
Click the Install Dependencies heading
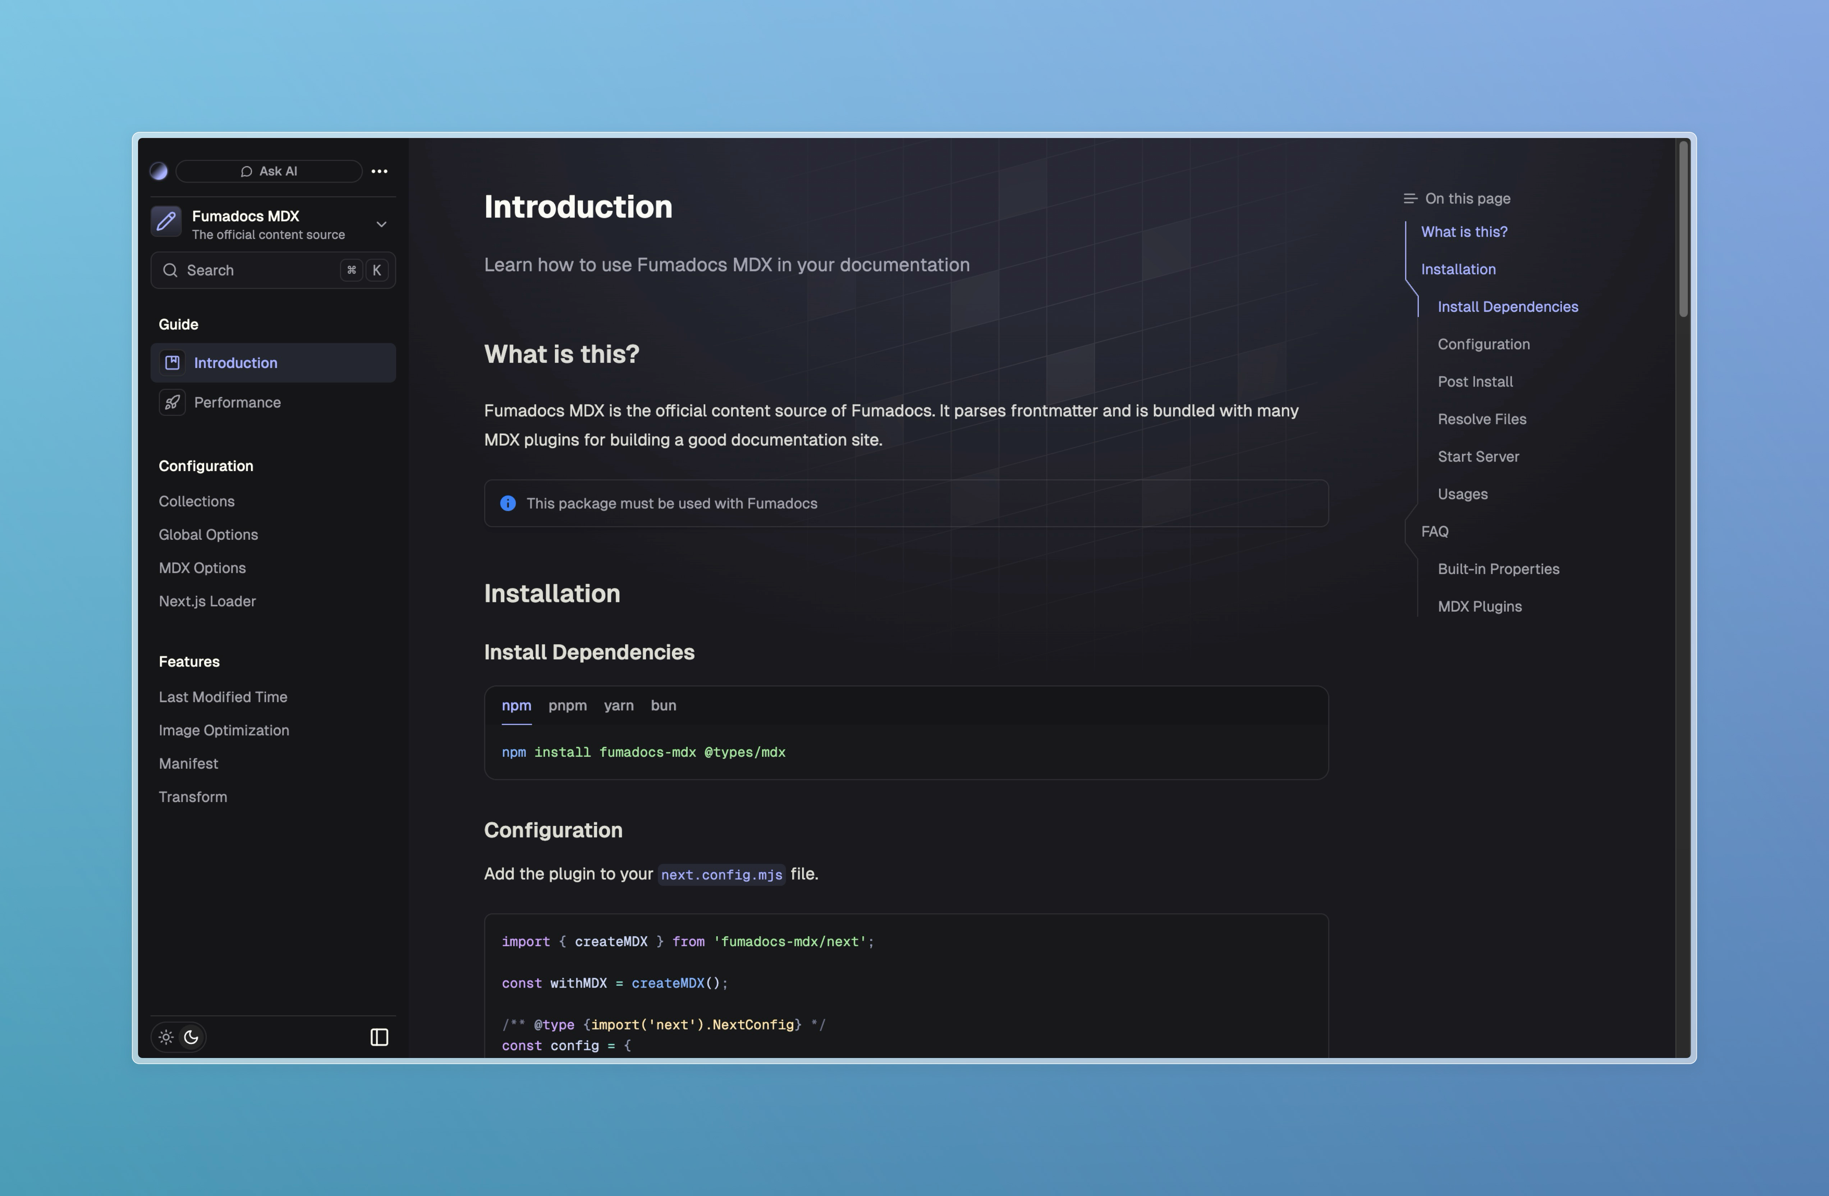tap(590, 652)
